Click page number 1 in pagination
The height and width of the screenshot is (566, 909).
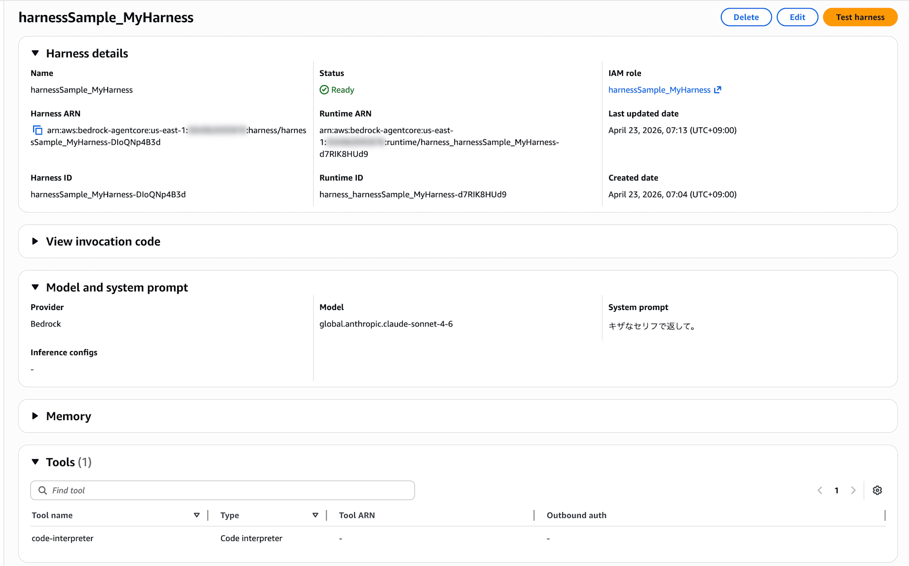click(x=837, y=490)
